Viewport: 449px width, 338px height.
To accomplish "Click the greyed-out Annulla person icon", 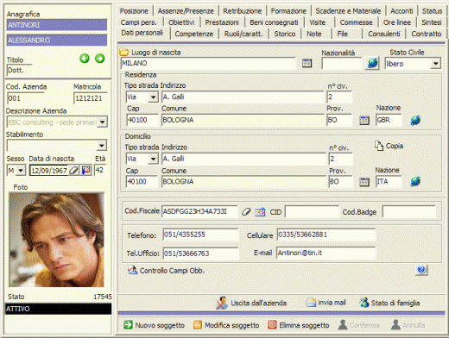I will click(x=395, y=325).
